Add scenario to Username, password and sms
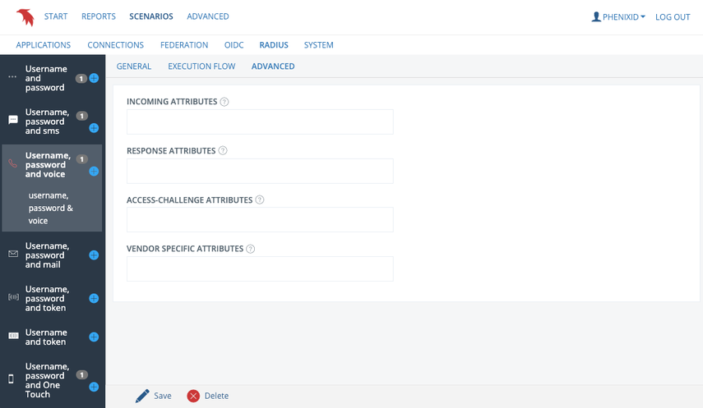This screenshot has width=703, height=408. click(94, 128)
